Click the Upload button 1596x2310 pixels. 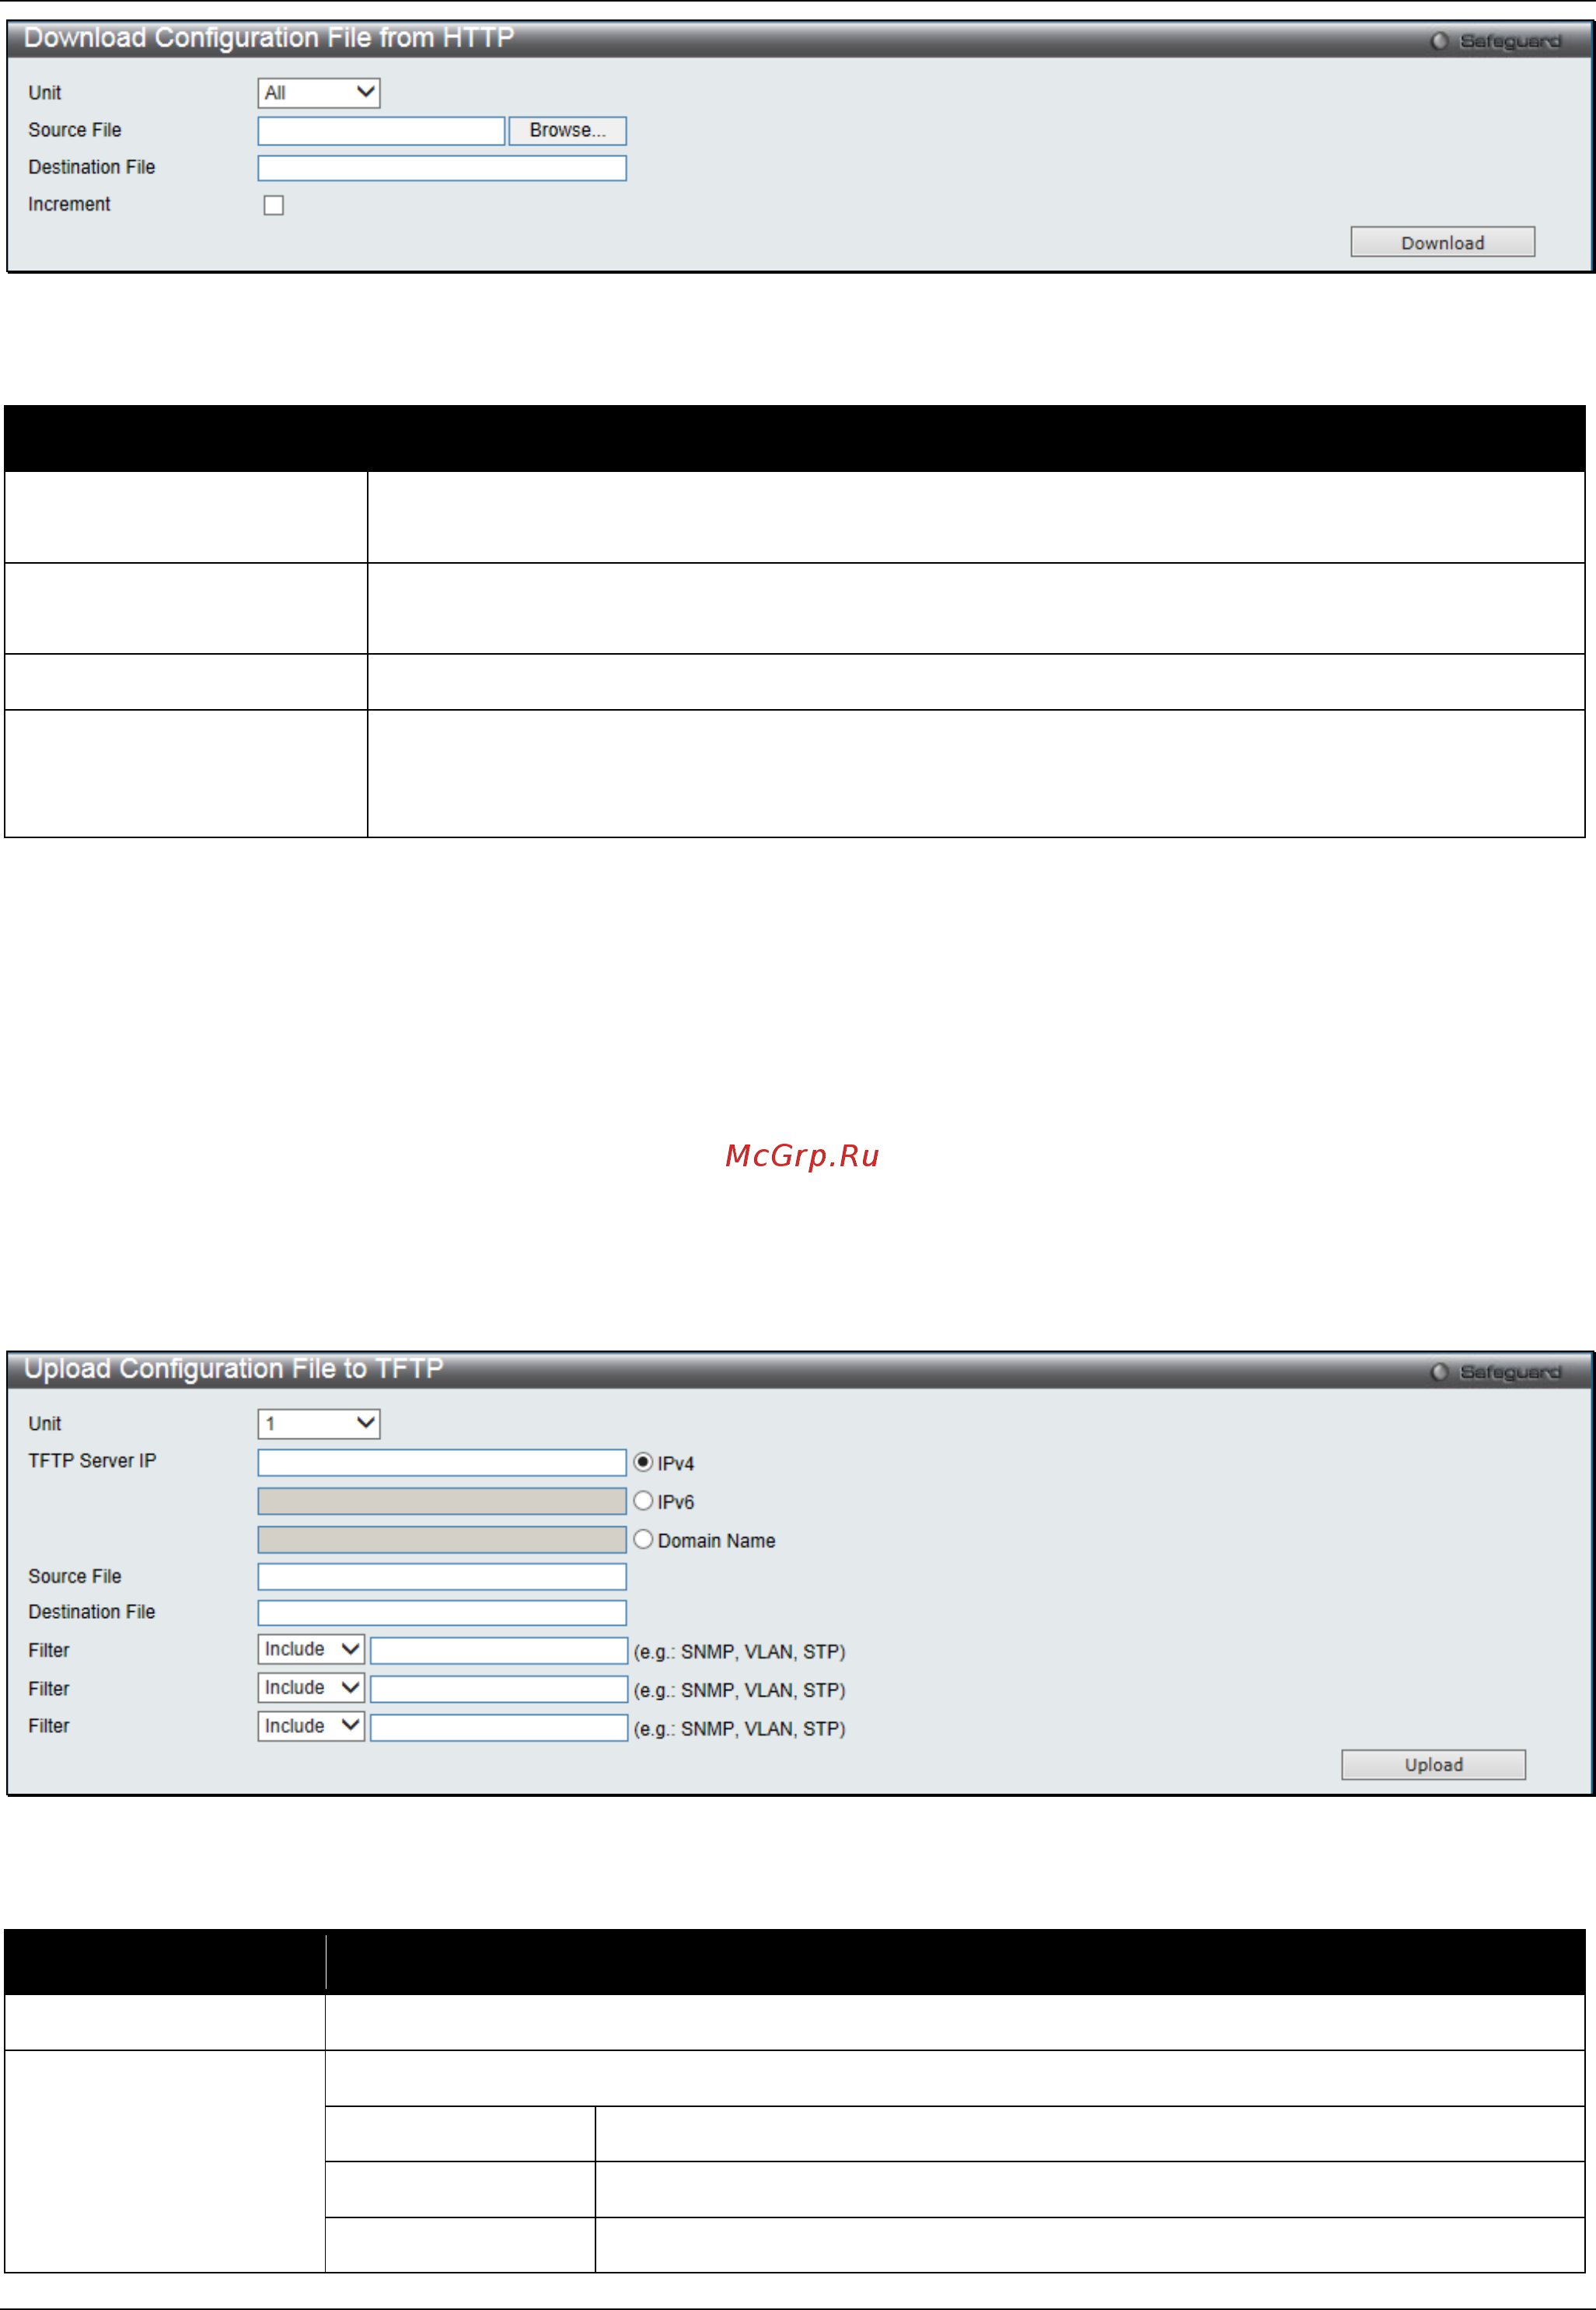(x=1433, y=1765)
